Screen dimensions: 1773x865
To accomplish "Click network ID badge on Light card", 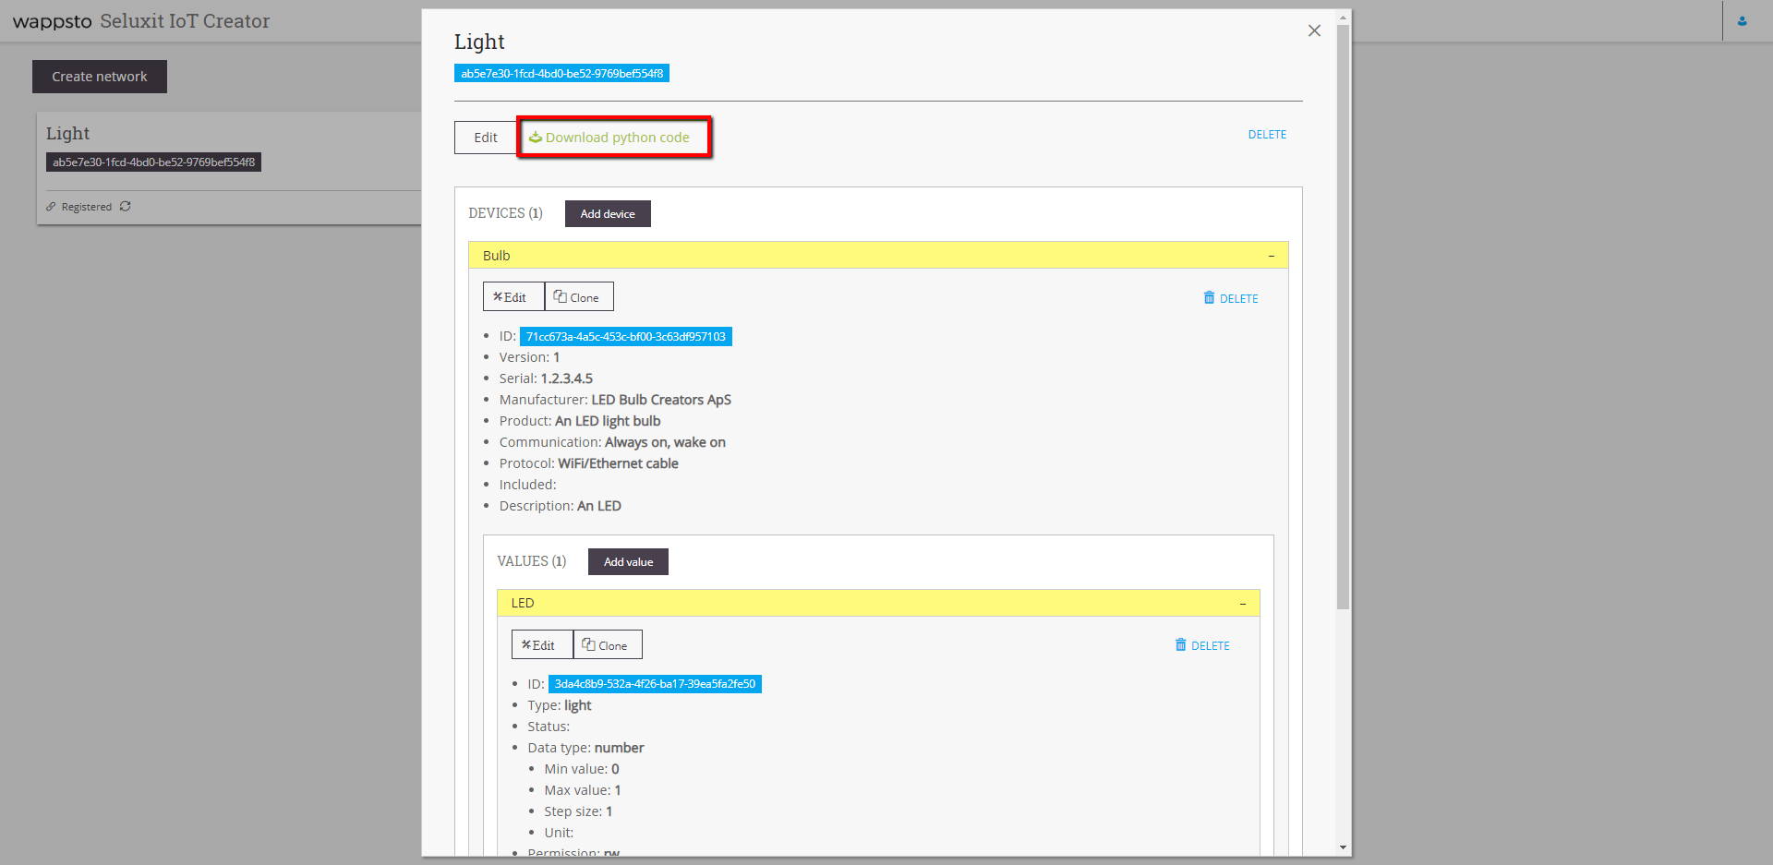I will tap(153, 162).
